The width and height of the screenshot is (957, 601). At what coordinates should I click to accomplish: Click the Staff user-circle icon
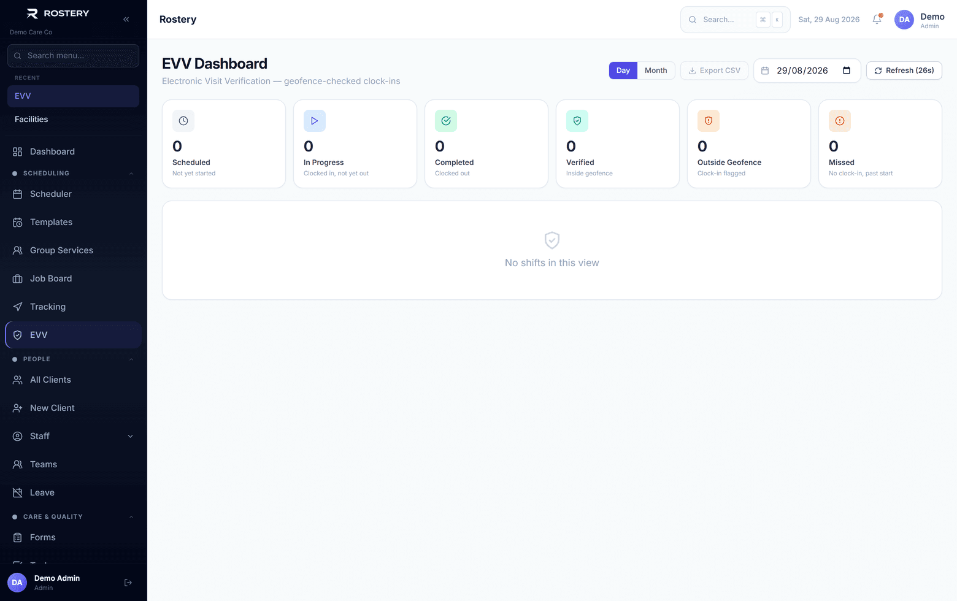pyautogui.click(x=18, y=436)
